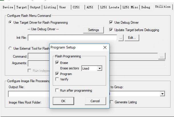This screenshot has width=174, height=117.
Task: Select Use Target Driver for Flash Programming
Action: [x=11, y=23]
